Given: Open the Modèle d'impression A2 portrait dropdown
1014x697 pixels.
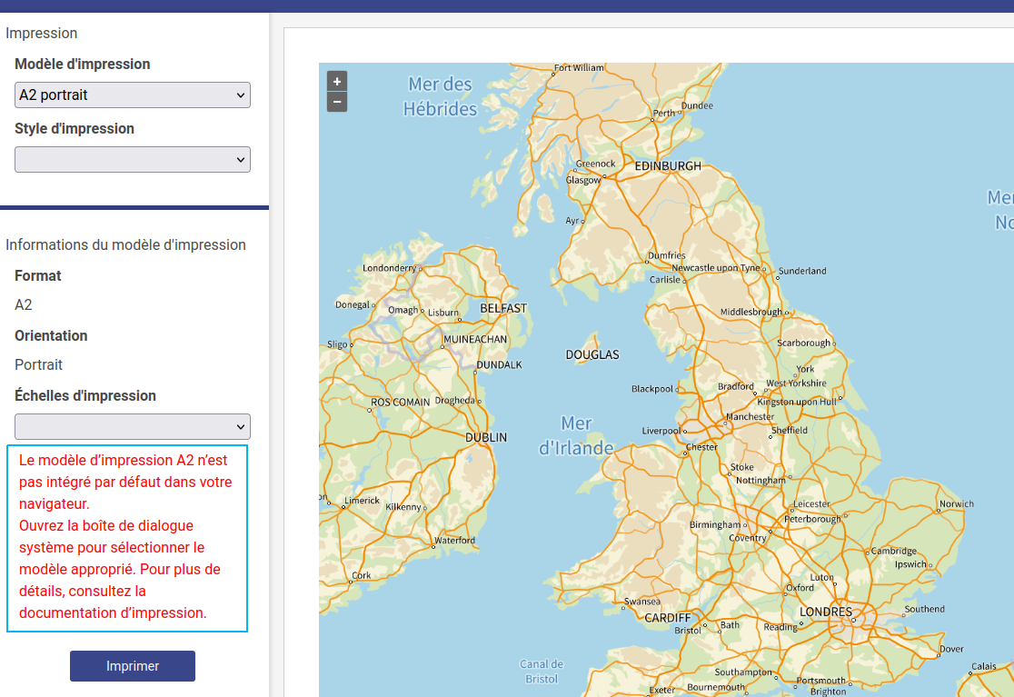Looking at the screenshot, I should [x=133, y=95].
